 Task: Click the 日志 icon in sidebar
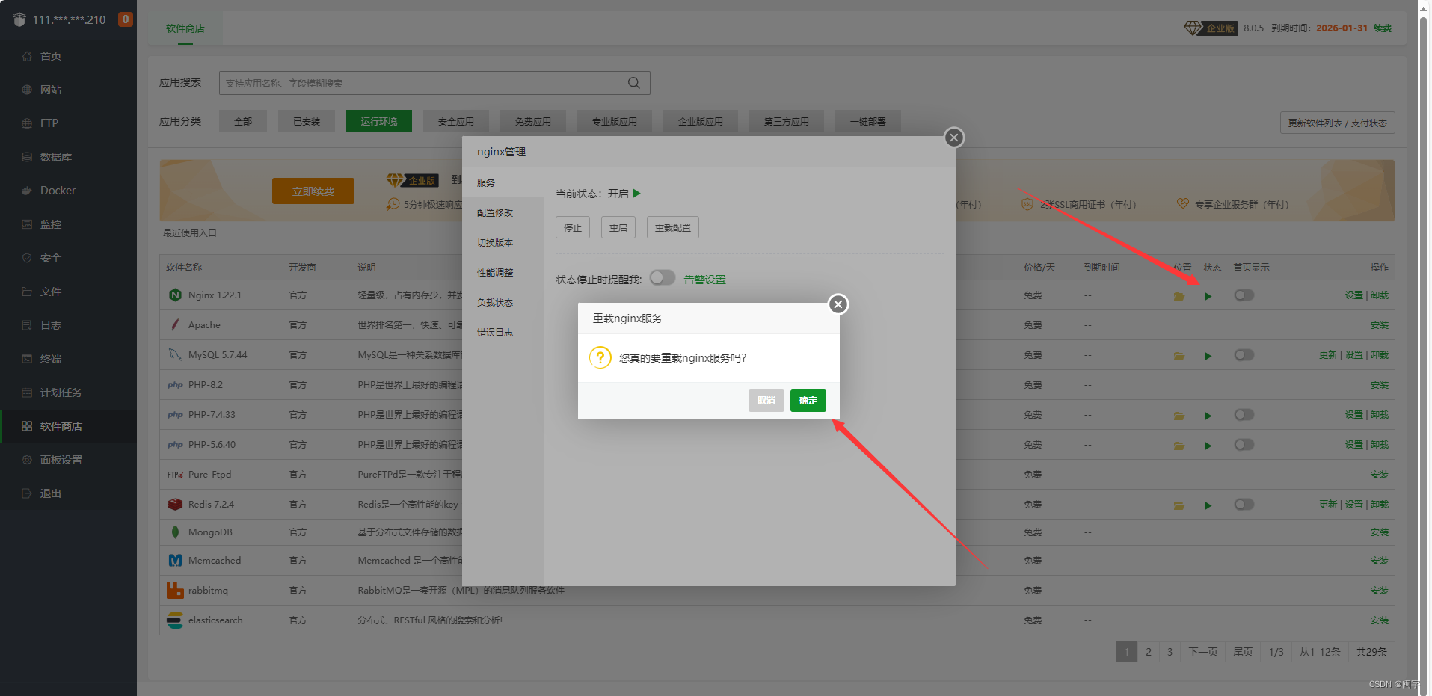click(x=27, y=325)
